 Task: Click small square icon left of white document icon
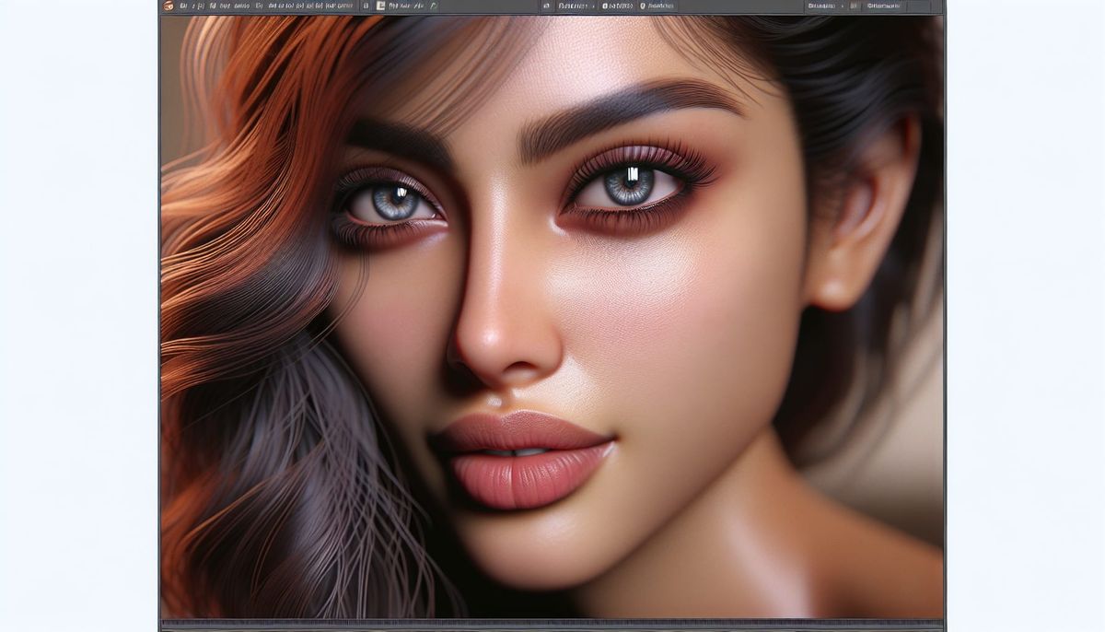[365, 6]
